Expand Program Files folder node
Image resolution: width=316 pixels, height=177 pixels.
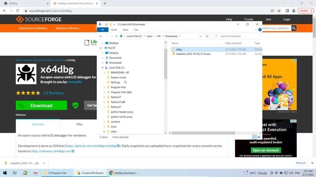click(104, 88)
